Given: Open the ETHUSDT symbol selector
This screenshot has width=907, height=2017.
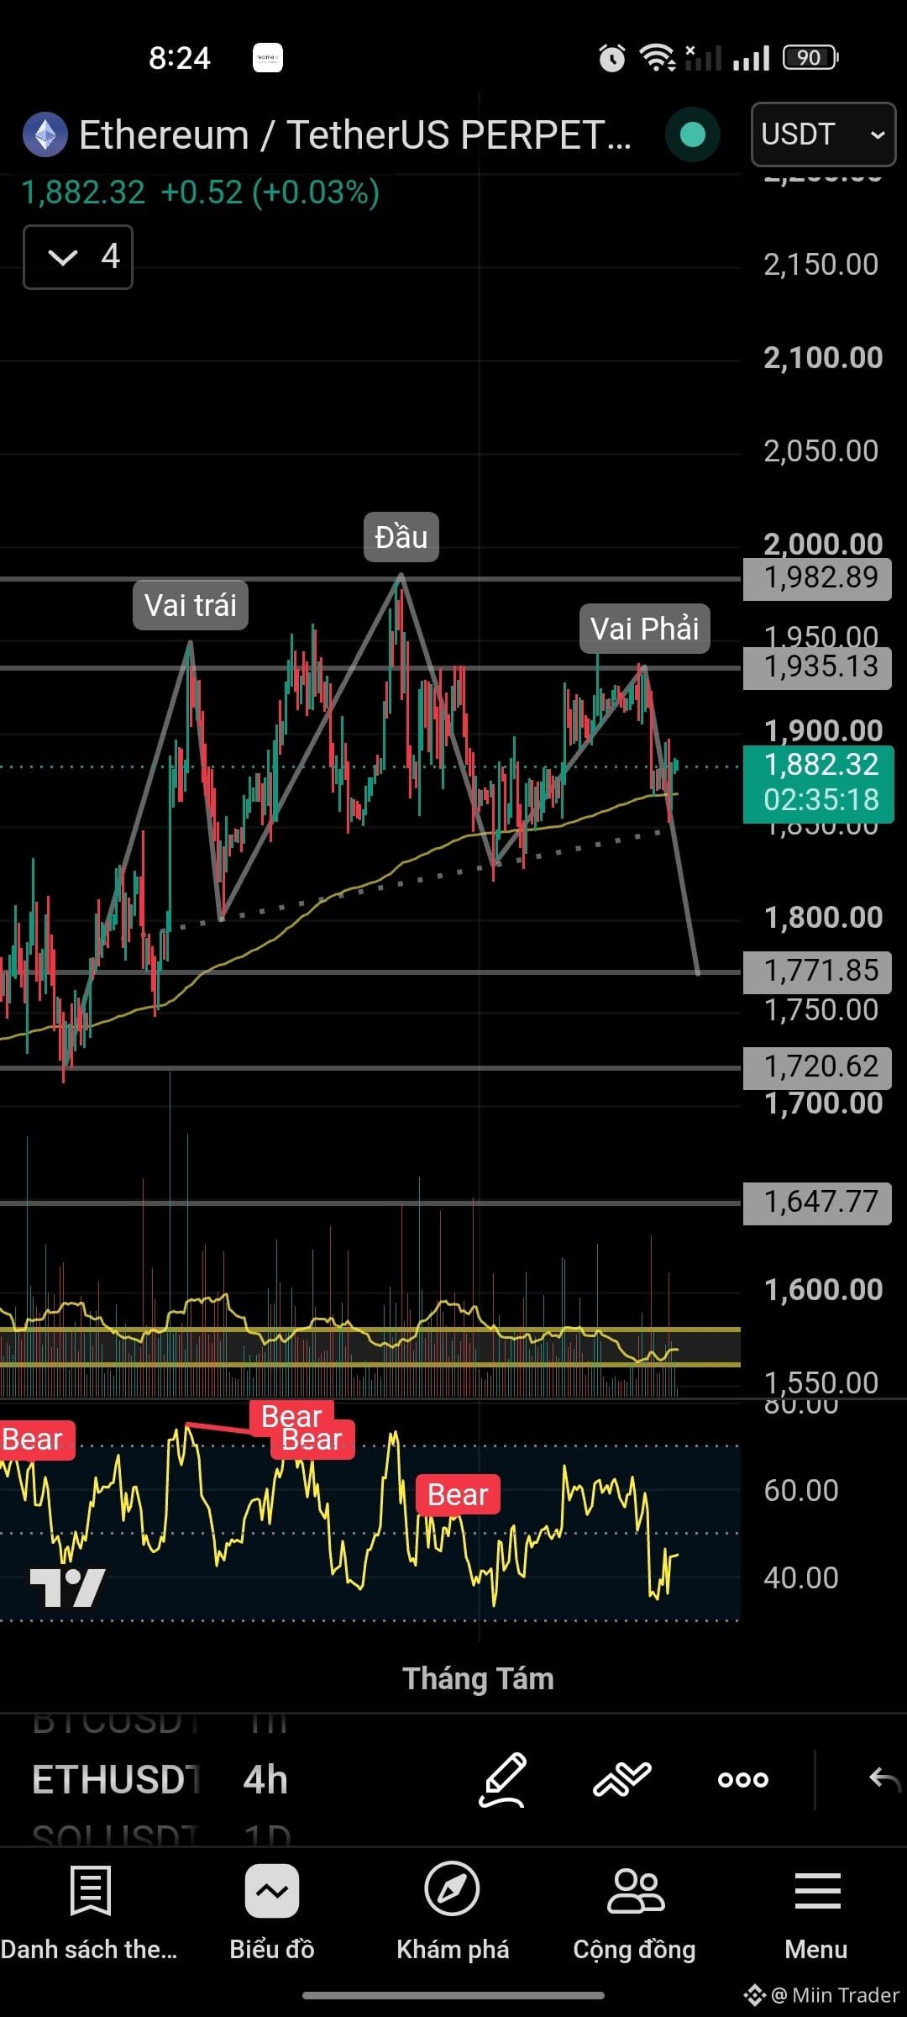Looking at the screenshot, I should [116, 1780].
